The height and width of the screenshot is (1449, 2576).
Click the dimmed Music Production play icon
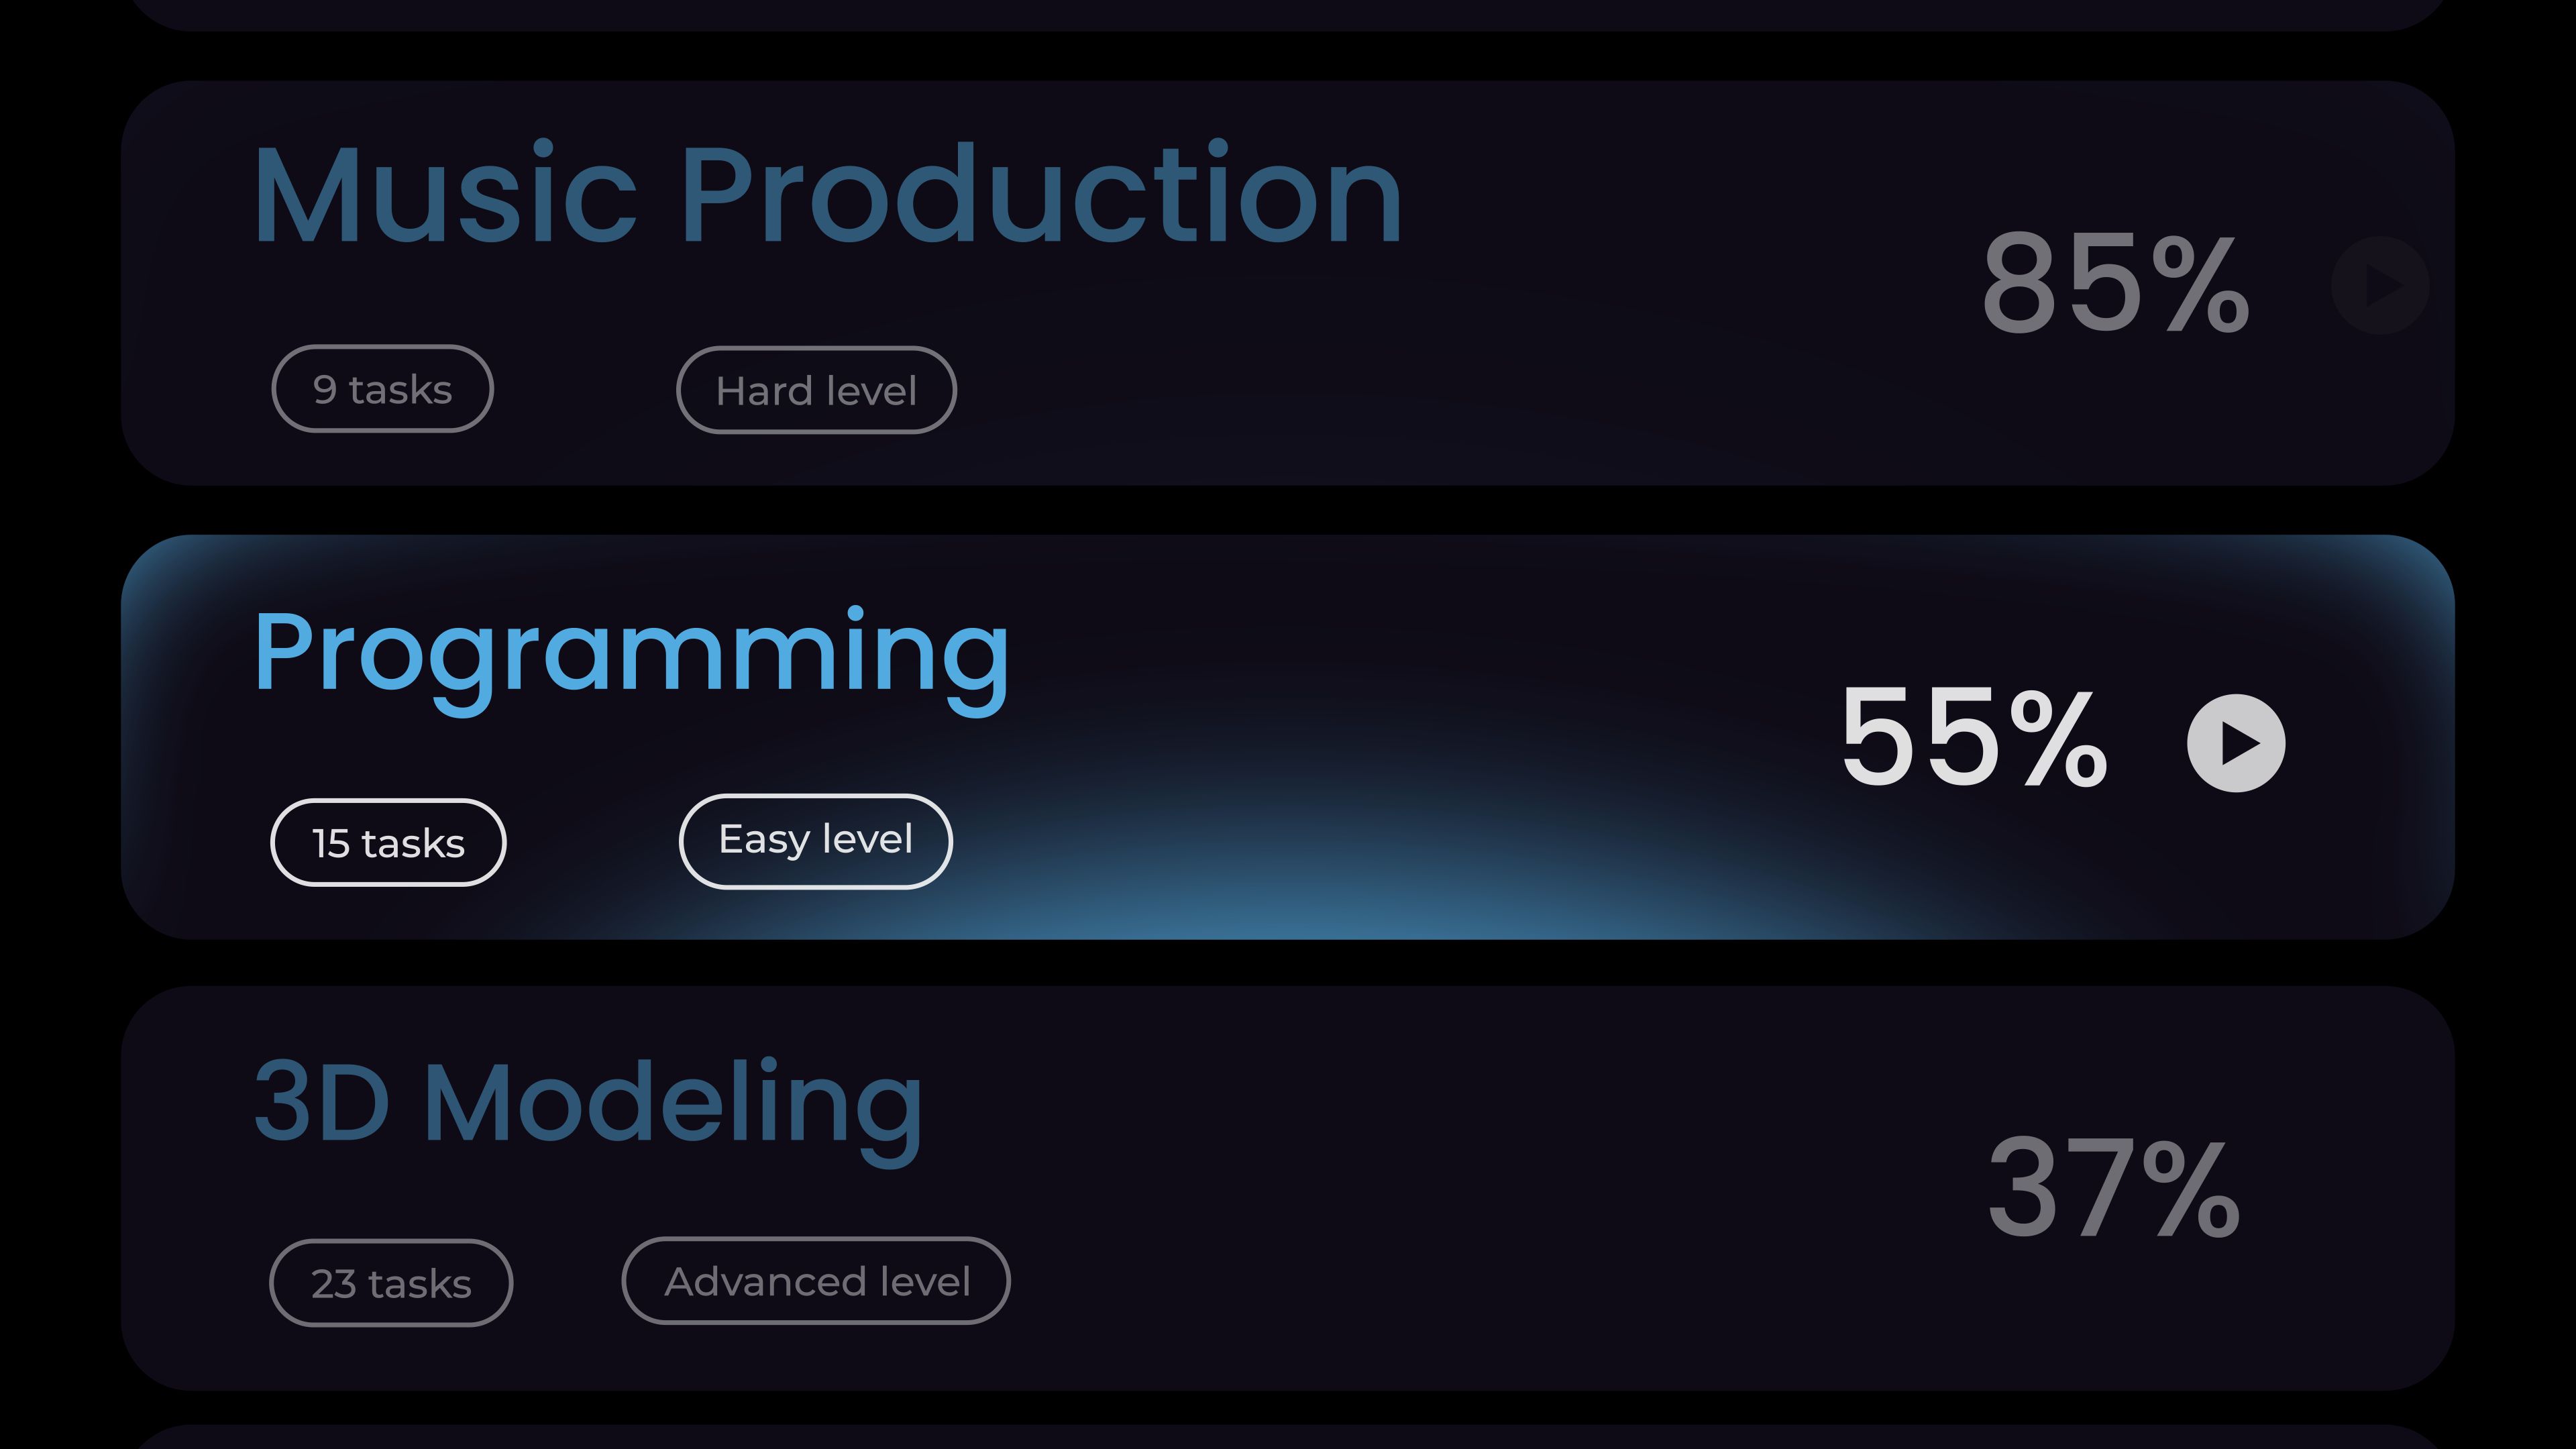2380,285
